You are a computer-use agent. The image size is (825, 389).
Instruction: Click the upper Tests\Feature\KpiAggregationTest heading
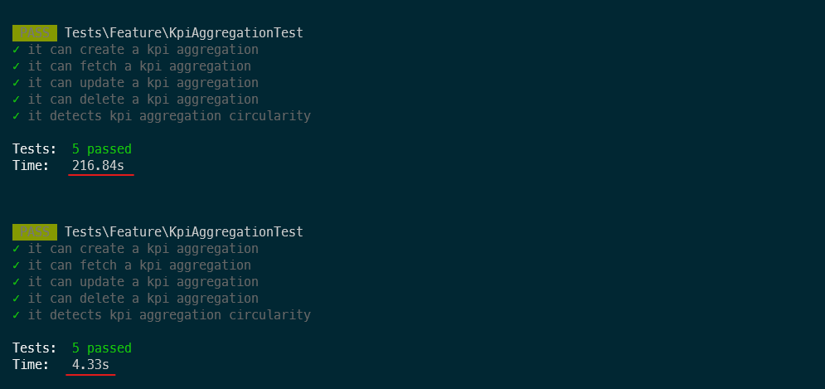pos(184,33)
